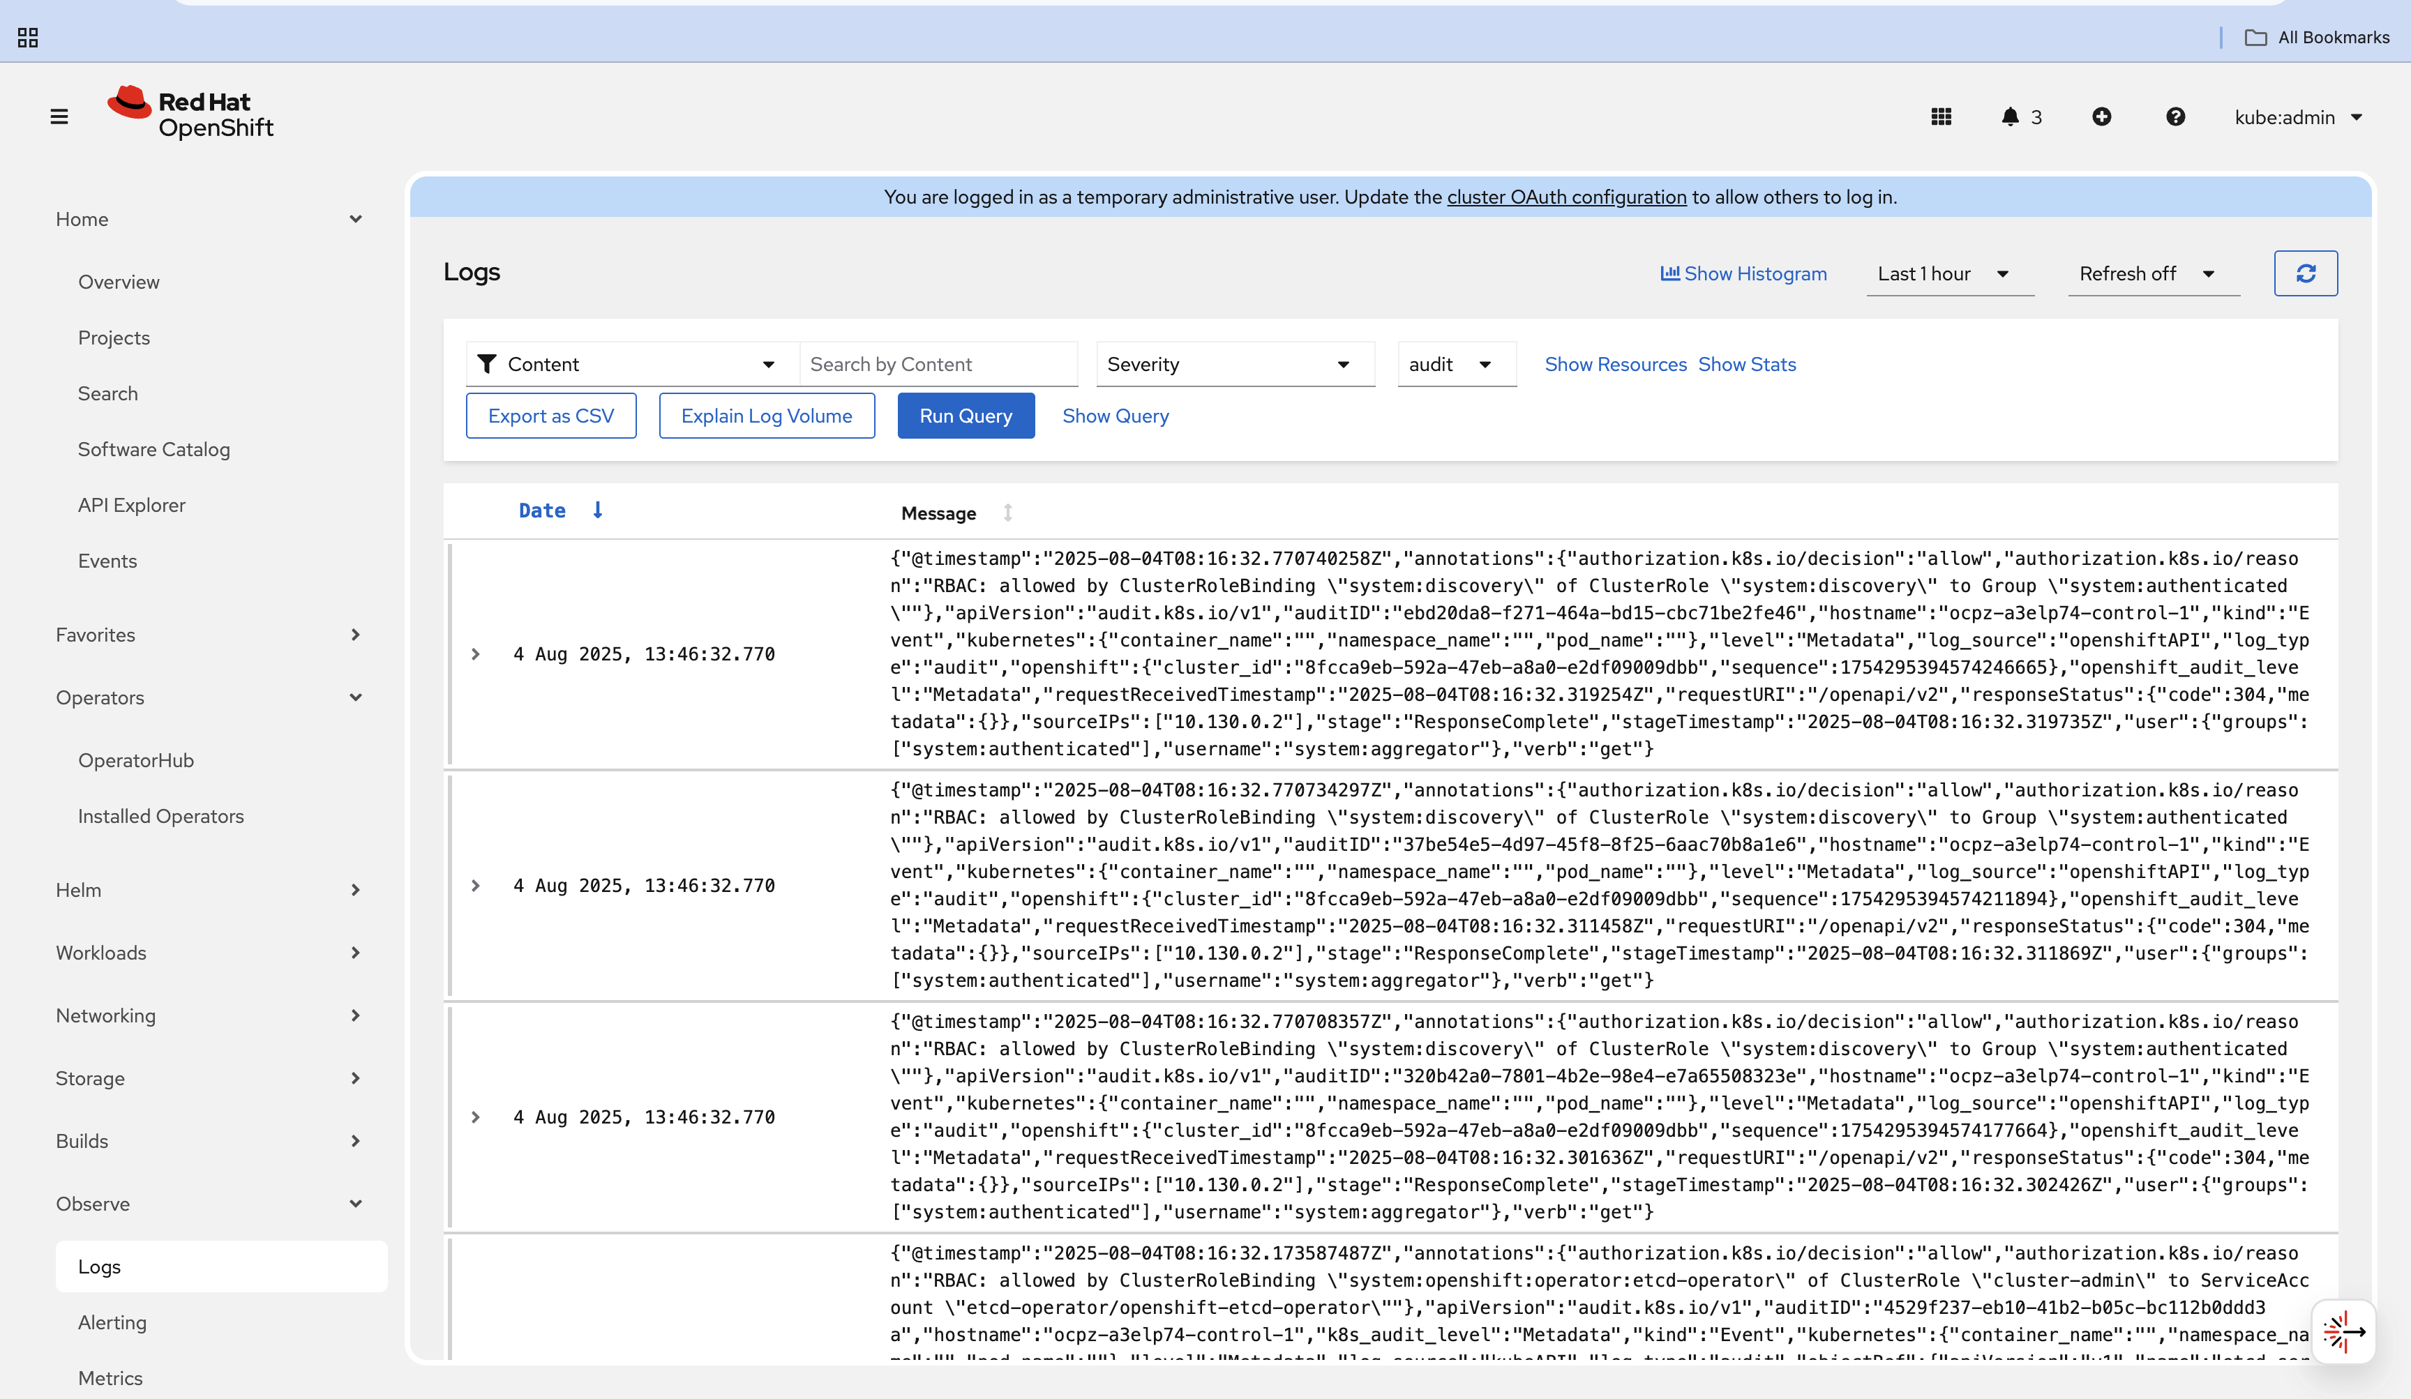Open the cluster OAuth configuration link

point(1566,197)
